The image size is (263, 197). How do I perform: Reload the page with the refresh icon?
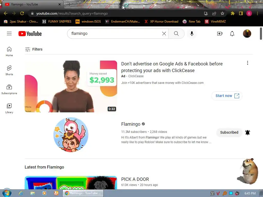pyautogui.click(x=22, y=13)
